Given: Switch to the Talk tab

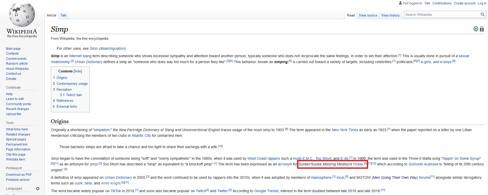Looking at the screenshot, I should pos(63,15).
